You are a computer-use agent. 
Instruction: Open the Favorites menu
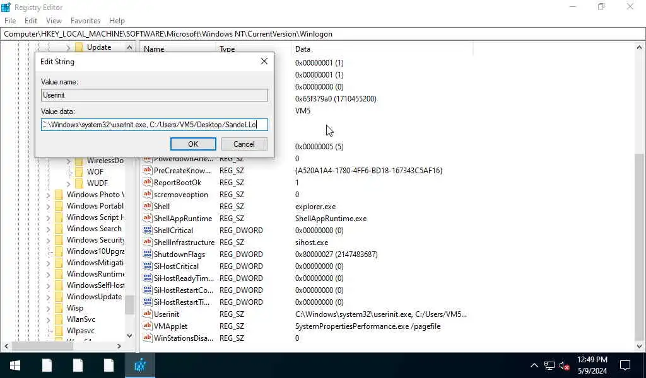(x=85, y=21)
